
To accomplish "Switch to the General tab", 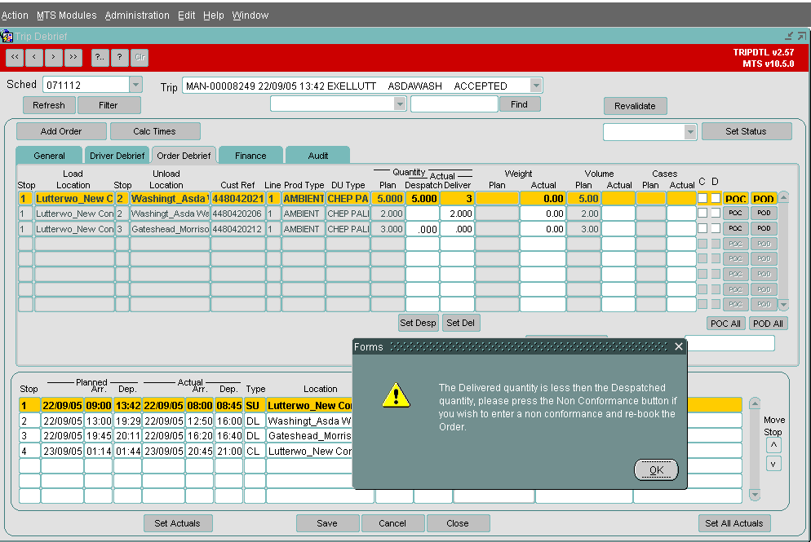I will coord(49,156).
